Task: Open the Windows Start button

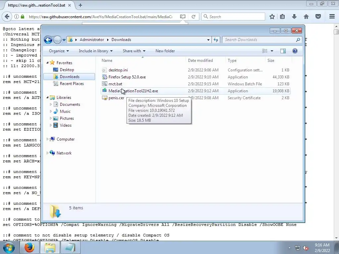Action: (9, 247)
